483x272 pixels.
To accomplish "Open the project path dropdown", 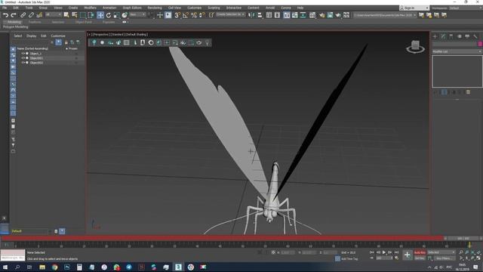I will tap(385, 15).
